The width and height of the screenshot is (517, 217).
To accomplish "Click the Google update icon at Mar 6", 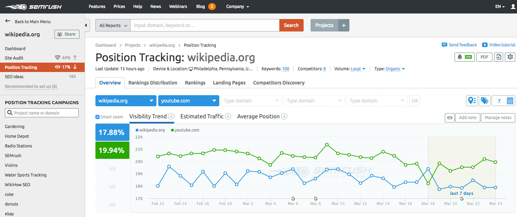I will (x=293, y=198).
